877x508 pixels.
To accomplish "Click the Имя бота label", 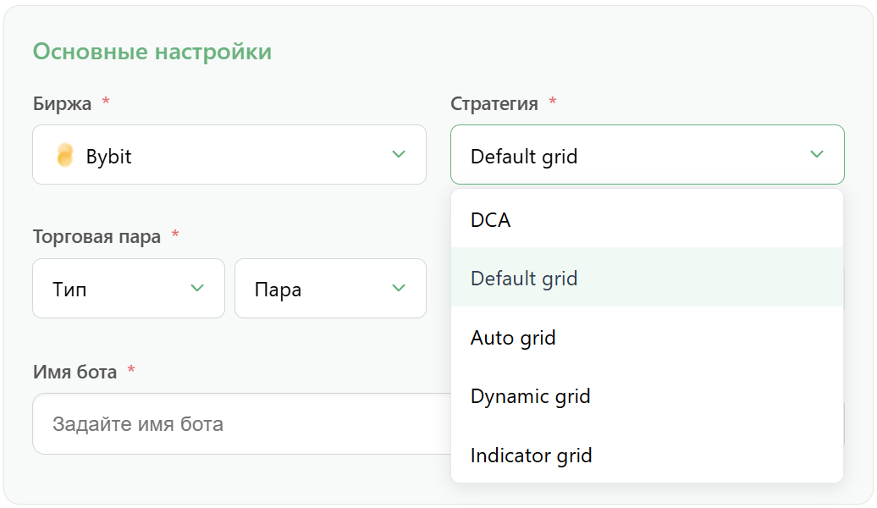I will point(75,372).
